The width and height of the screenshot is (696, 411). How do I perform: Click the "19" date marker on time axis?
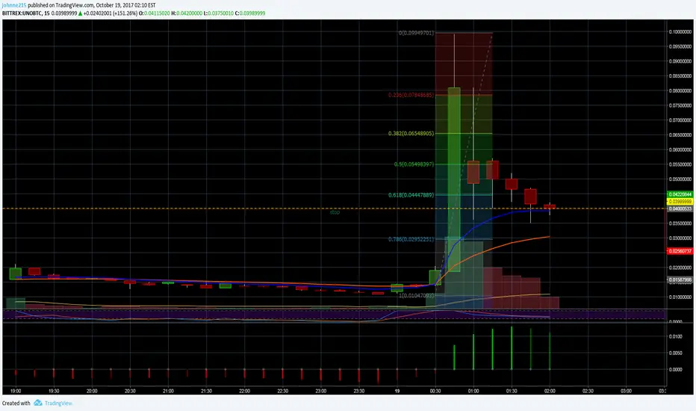pyautogui.click(x=397, y=391)
